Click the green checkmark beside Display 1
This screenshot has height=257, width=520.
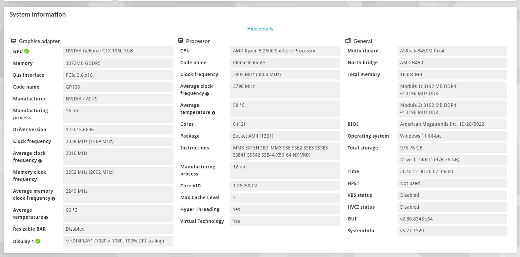click(x=38, y=241)
